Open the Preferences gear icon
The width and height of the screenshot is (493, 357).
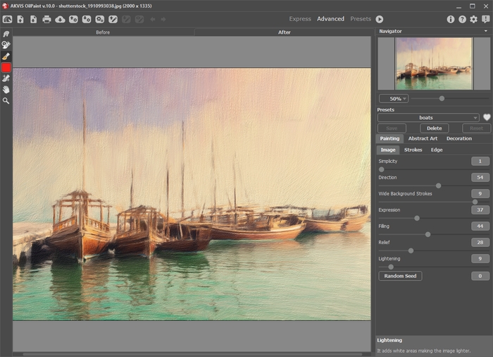[x=473, y=19]
